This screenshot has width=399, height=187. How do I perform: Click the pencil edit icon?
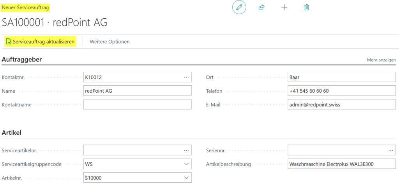(239, 7)
